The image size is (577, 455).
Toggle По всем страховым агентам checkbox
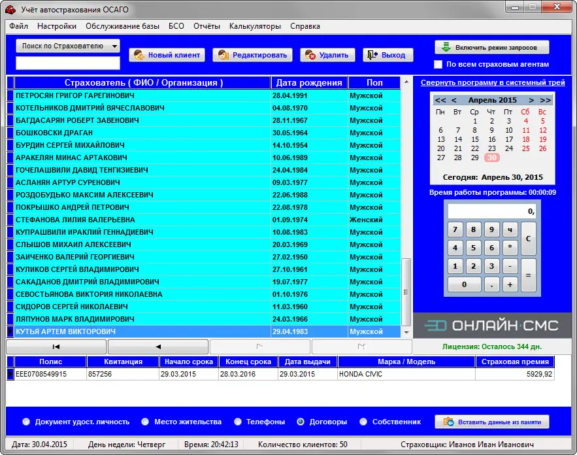pyautogui.click(x=438, y=65)
